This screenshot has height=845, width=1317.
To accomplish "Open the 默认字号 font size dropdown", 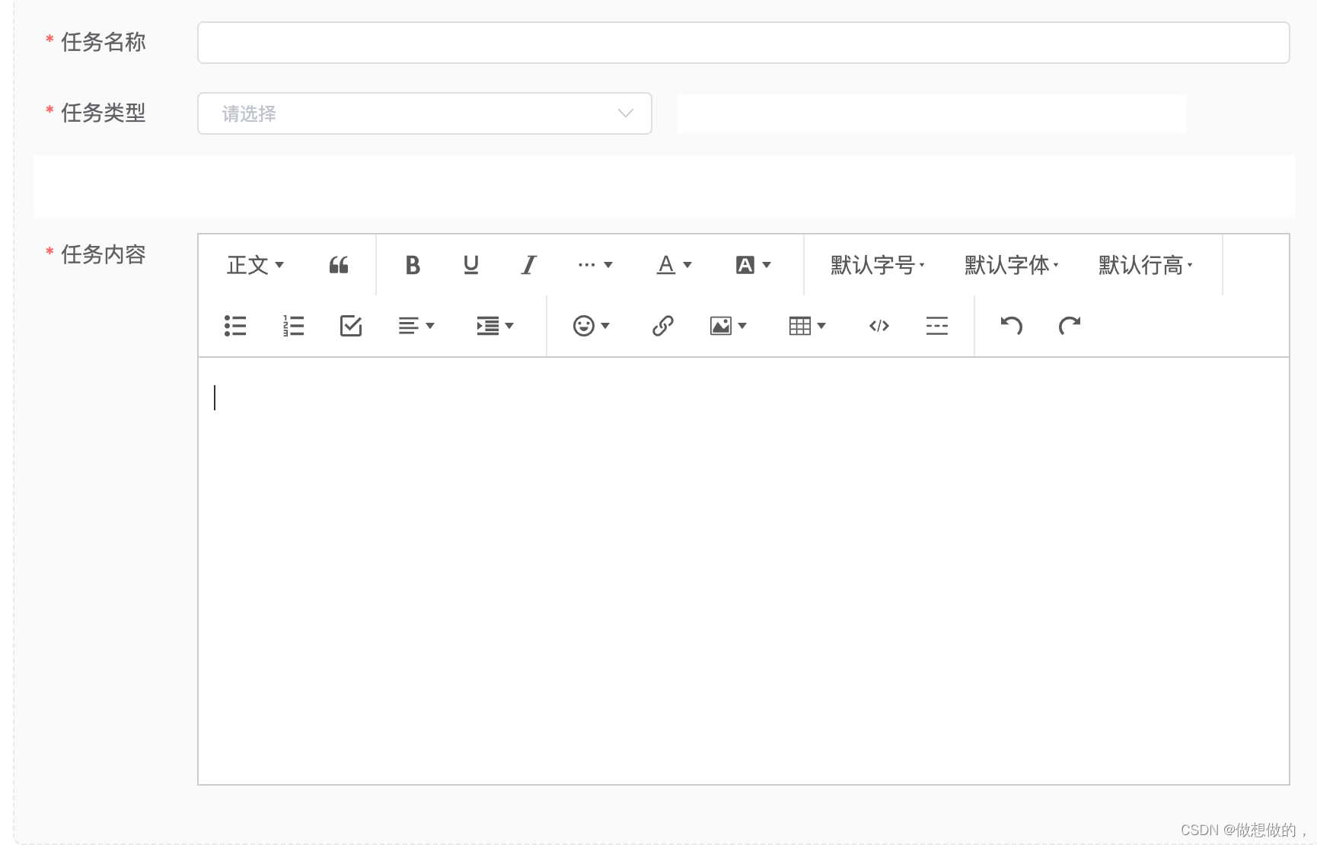I will pyautogui.click(x=877, y=265).
